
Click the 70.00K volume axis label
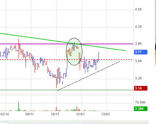tap(141, 102)
